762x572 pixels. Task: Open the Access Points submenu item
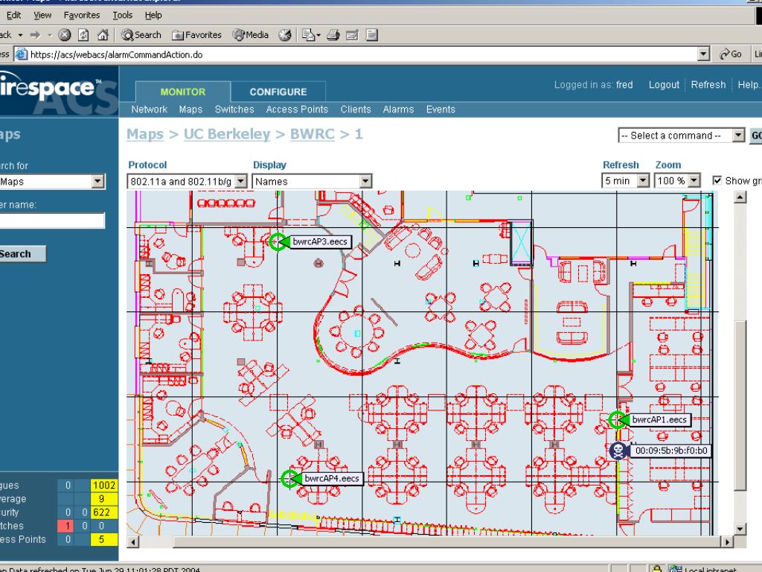tap(297, 109)
